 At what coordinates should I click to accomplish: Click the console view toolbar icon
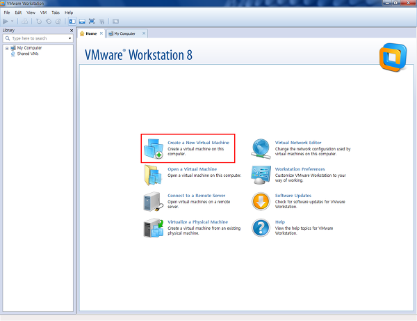(115, 22)
